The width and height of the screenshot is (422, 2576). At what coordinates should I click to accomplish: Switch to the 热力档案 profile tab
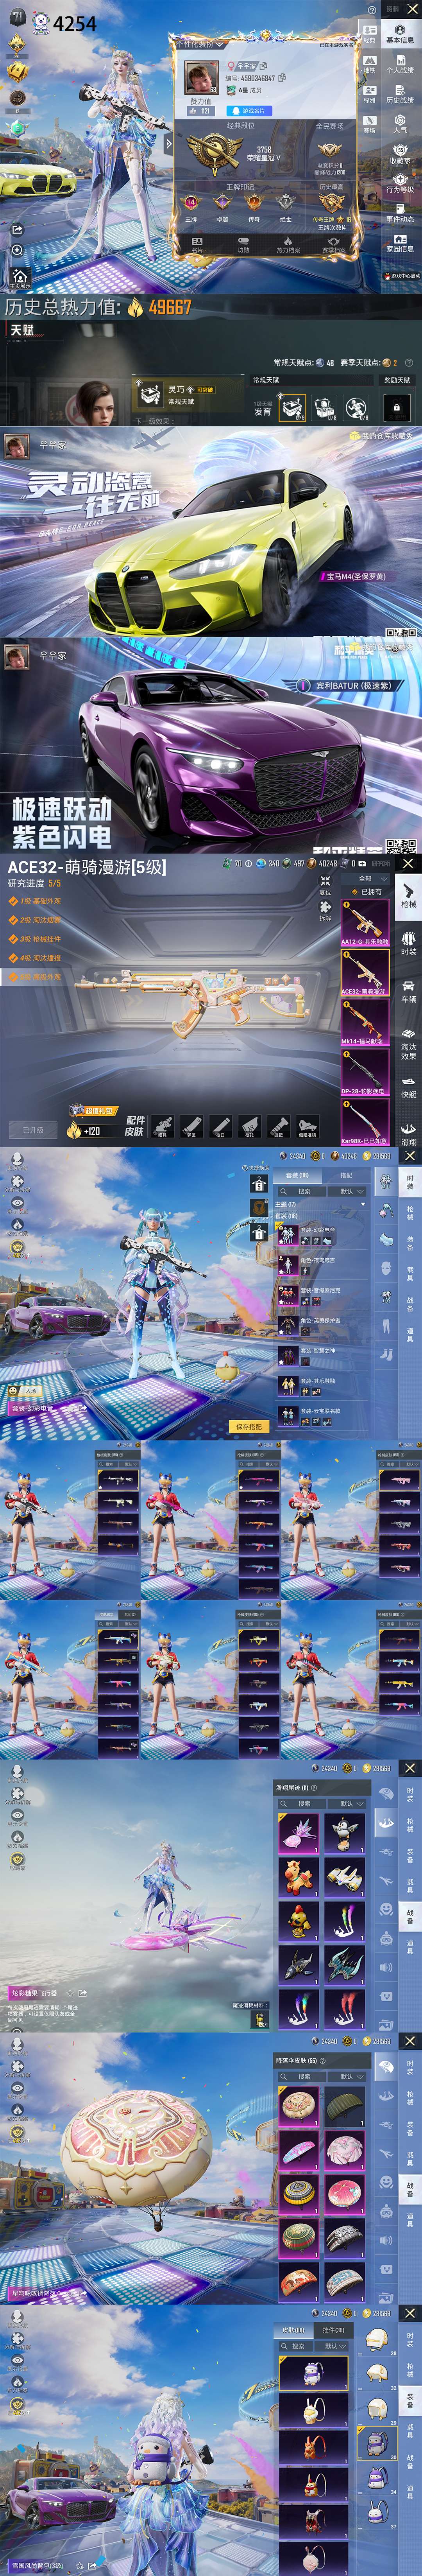click(x=288, y=244)
